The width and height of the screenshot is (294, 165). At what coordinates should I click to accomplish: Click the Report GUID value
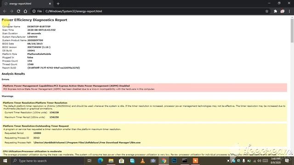[54, 68]
